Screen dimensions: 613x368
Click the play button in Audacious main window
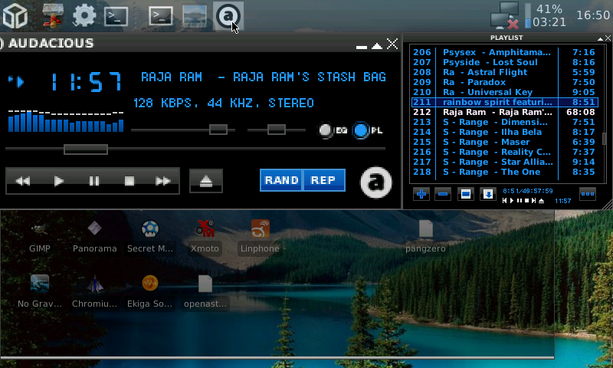59,181
